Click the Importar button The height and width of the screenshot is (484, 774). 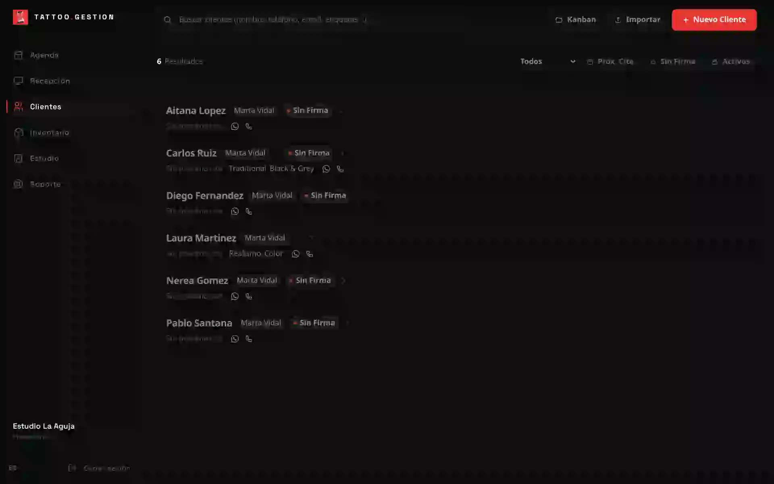point(638,20)
